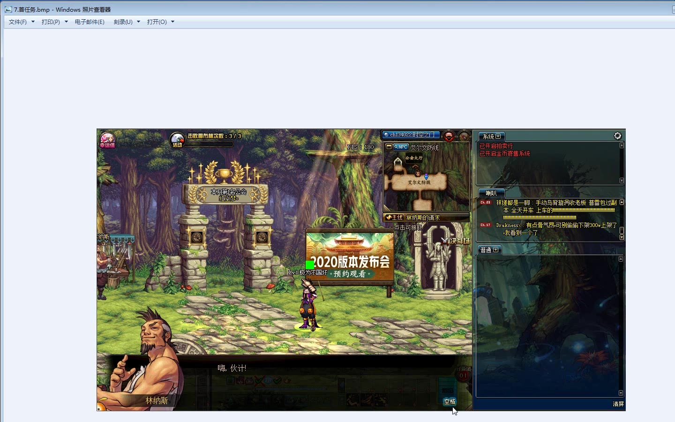The width and height of the screenshot is (675, 422).
Task: Click the 电子邮件(E) menu item
Action: (90, 22)
